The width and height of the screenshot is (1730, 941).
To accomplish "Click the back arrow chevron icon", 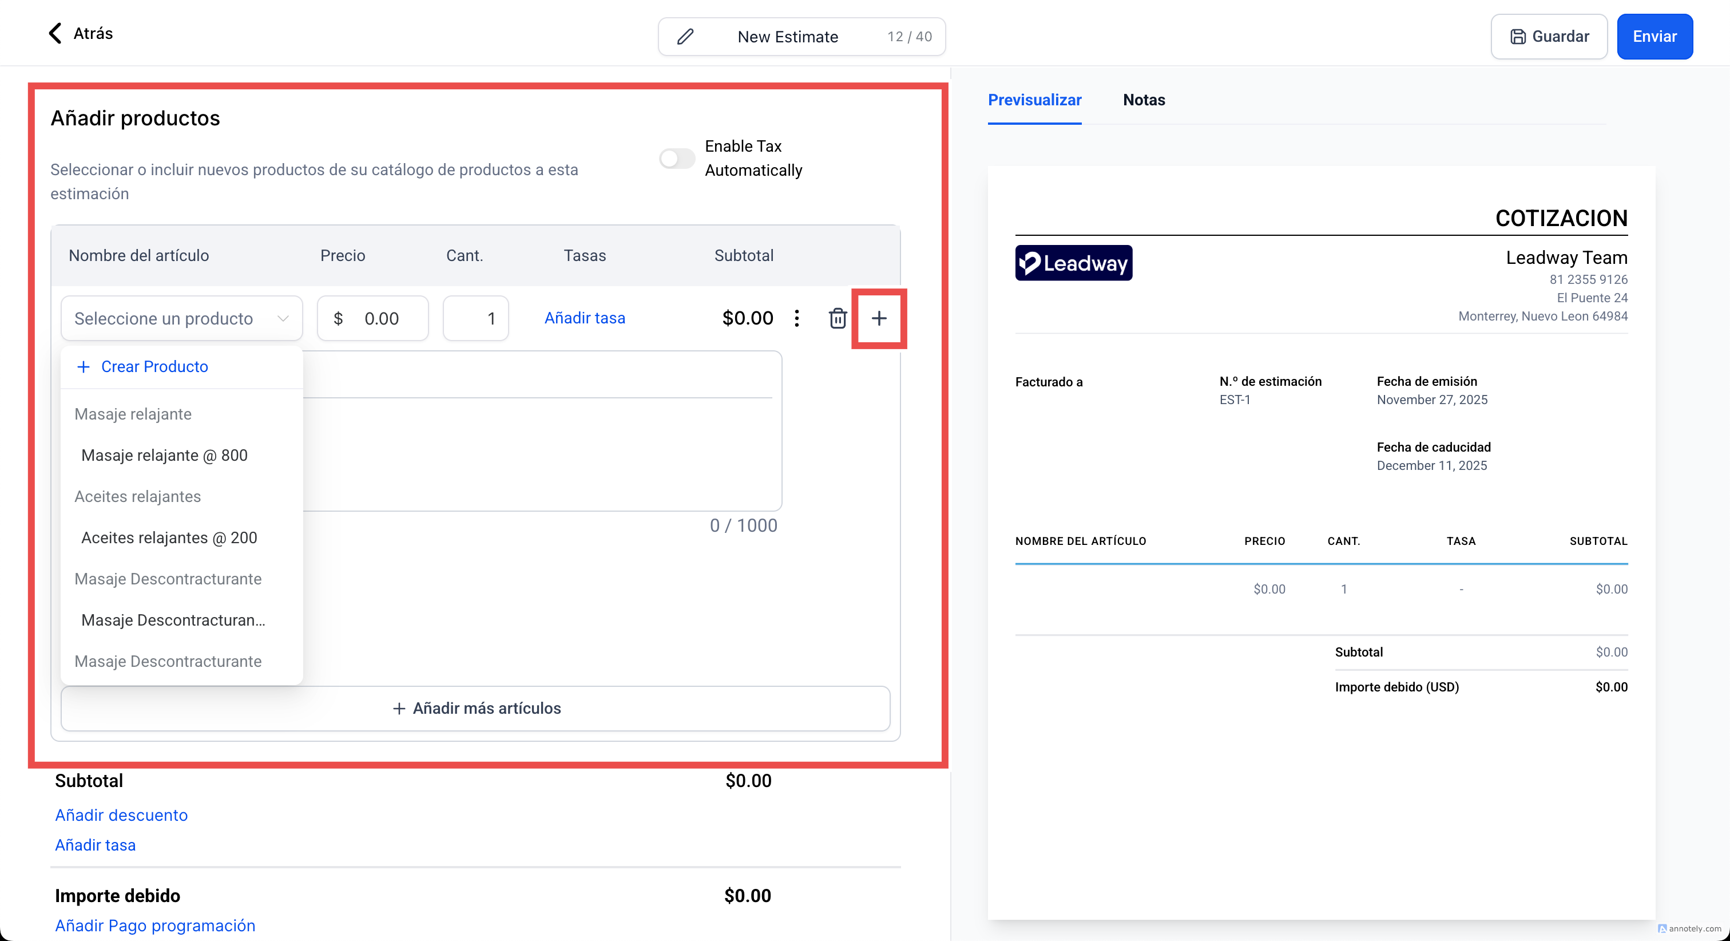I will click(55, 34).
